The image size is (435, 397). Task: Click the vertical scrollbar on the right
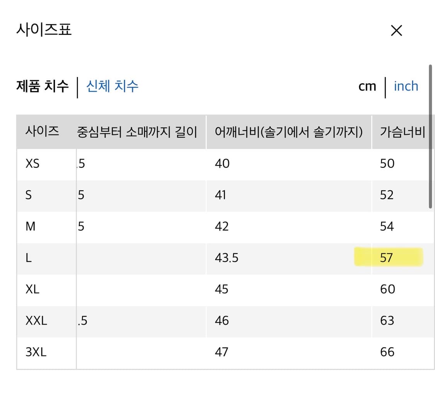(x=430, y=136)
